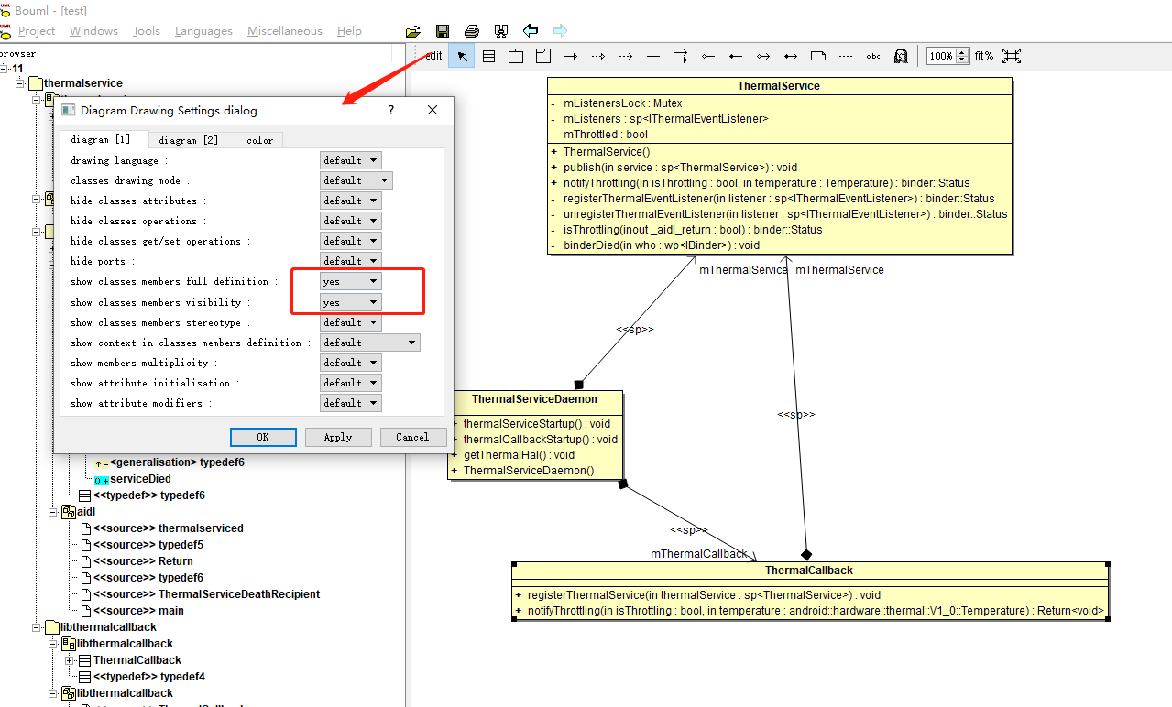The image size is (1172, 707).
Task: Open hide classes get/set operations dropdown
Action: (x=350, y=241)
